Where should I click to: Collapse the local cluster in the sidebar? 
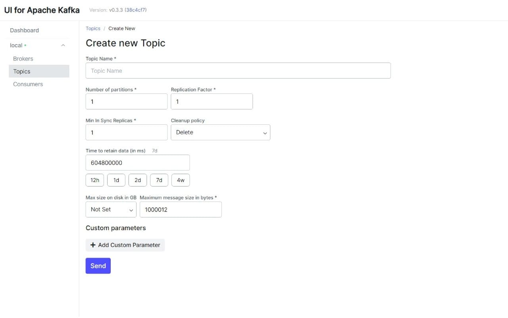click(63, 45)
